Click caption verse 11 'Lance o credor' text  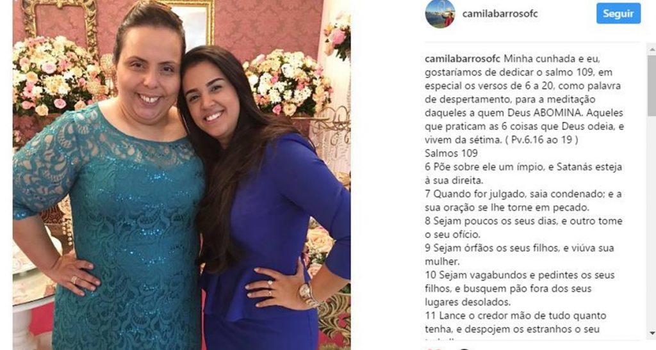(463, 315)
